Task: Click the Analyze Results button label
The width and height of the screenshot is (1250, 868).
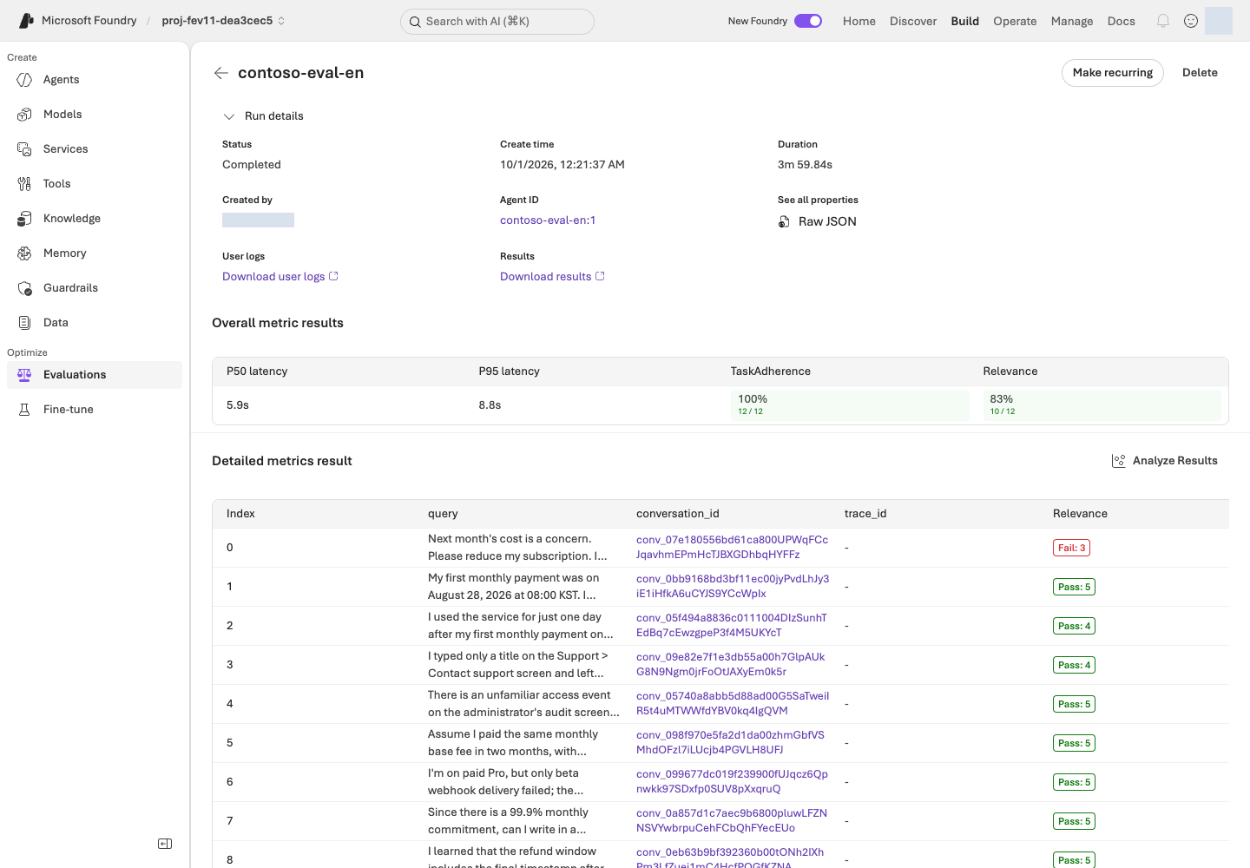Action: [1175, 461]
